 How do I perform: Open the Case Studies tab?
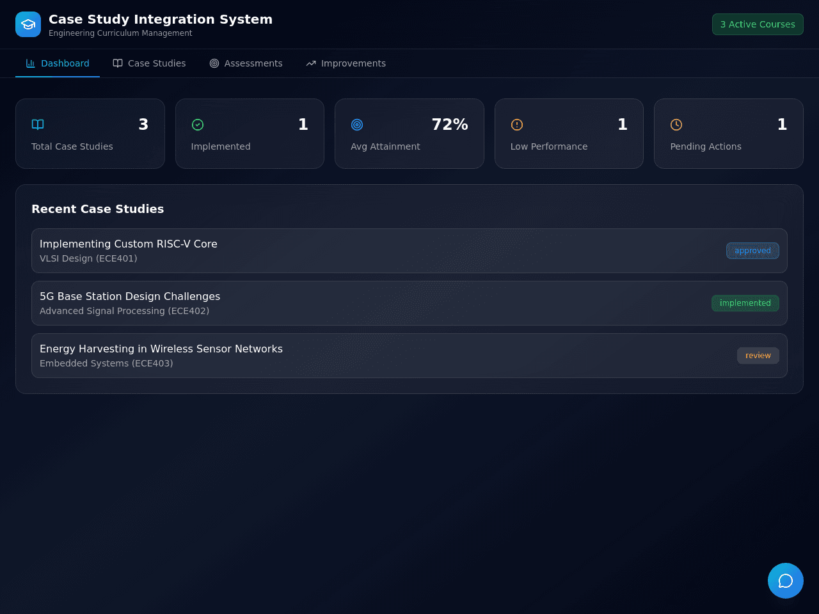tap(149, 63)
